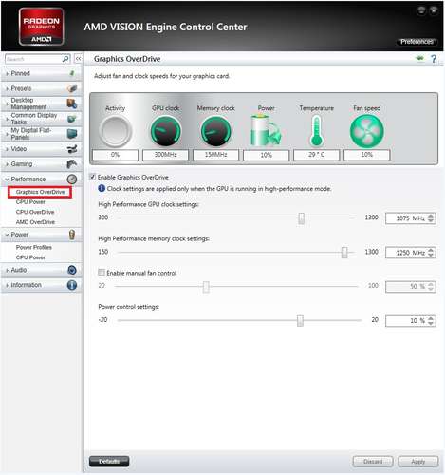Click the Common Display Tasks icon
The width and height of the screenshot is (445, 475).
[72, 119]
